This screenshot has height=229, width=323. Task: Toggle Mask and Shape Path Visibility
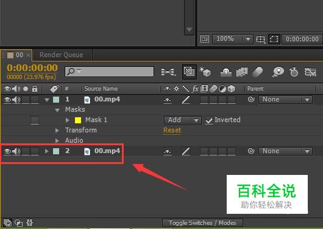click(x=274, y=39)
